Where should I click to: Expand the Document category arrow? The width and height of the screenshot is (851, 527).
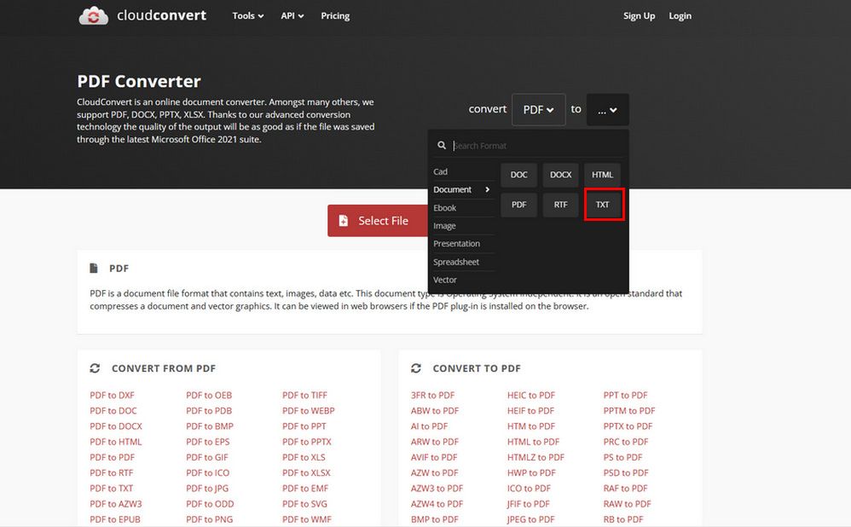point(488,189)
